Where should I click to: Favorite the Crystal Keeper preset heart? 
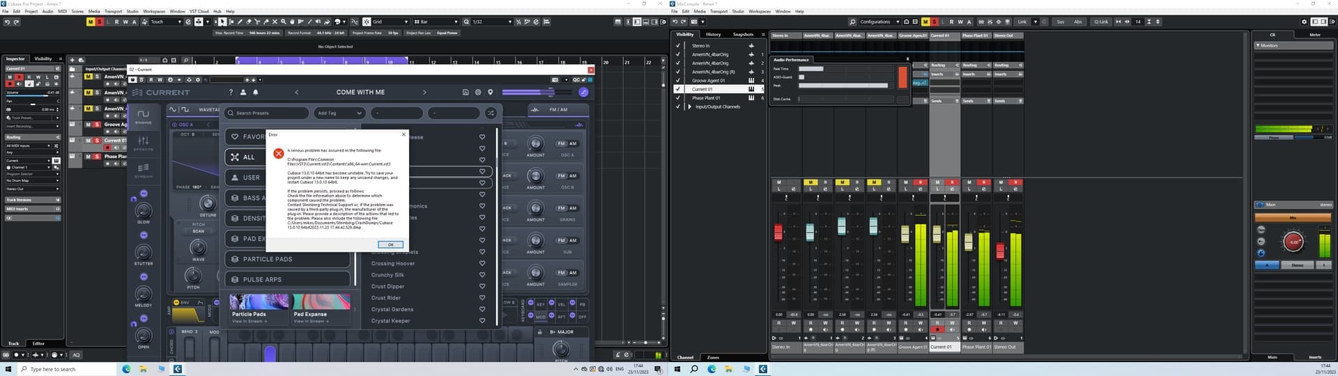[x=482, y=321]
